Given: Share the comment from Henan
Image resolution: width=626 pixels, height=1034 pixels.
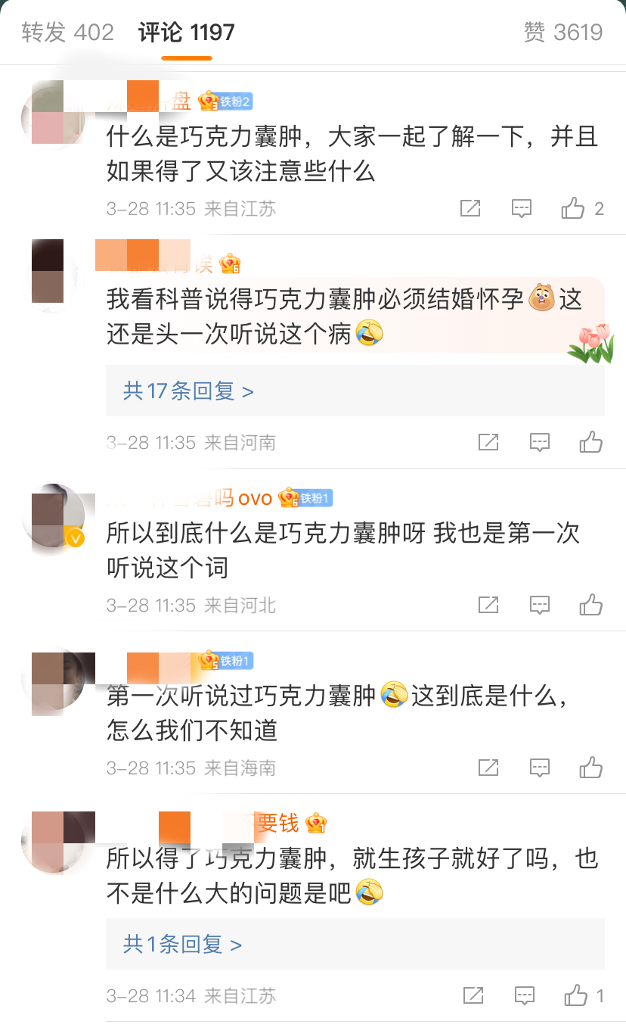Looking at the screenshot, I should (488, 442).
